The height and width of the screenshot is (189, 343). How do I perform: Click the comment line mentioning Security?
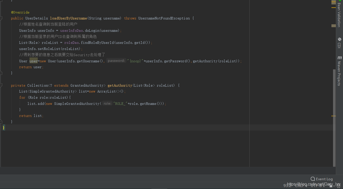pos(62,55)
